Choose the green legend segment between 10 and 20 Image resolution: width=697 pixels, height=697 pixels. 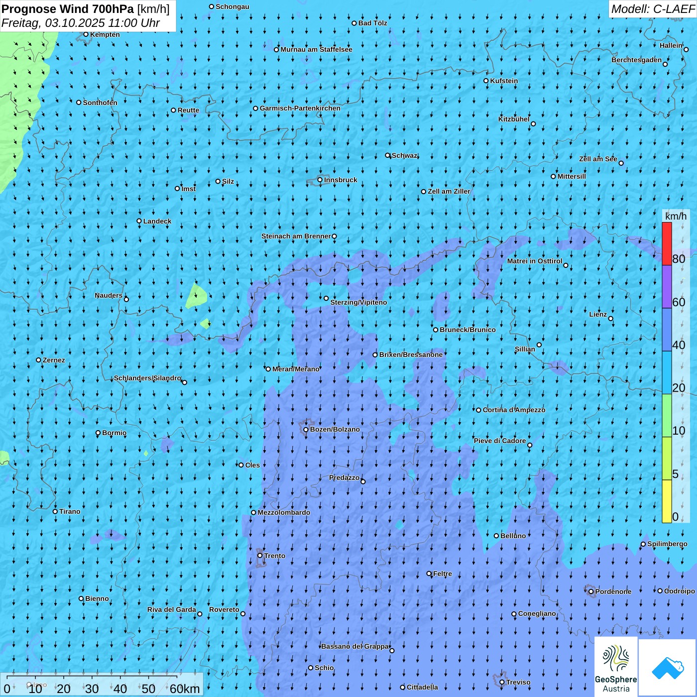[667, 416]
